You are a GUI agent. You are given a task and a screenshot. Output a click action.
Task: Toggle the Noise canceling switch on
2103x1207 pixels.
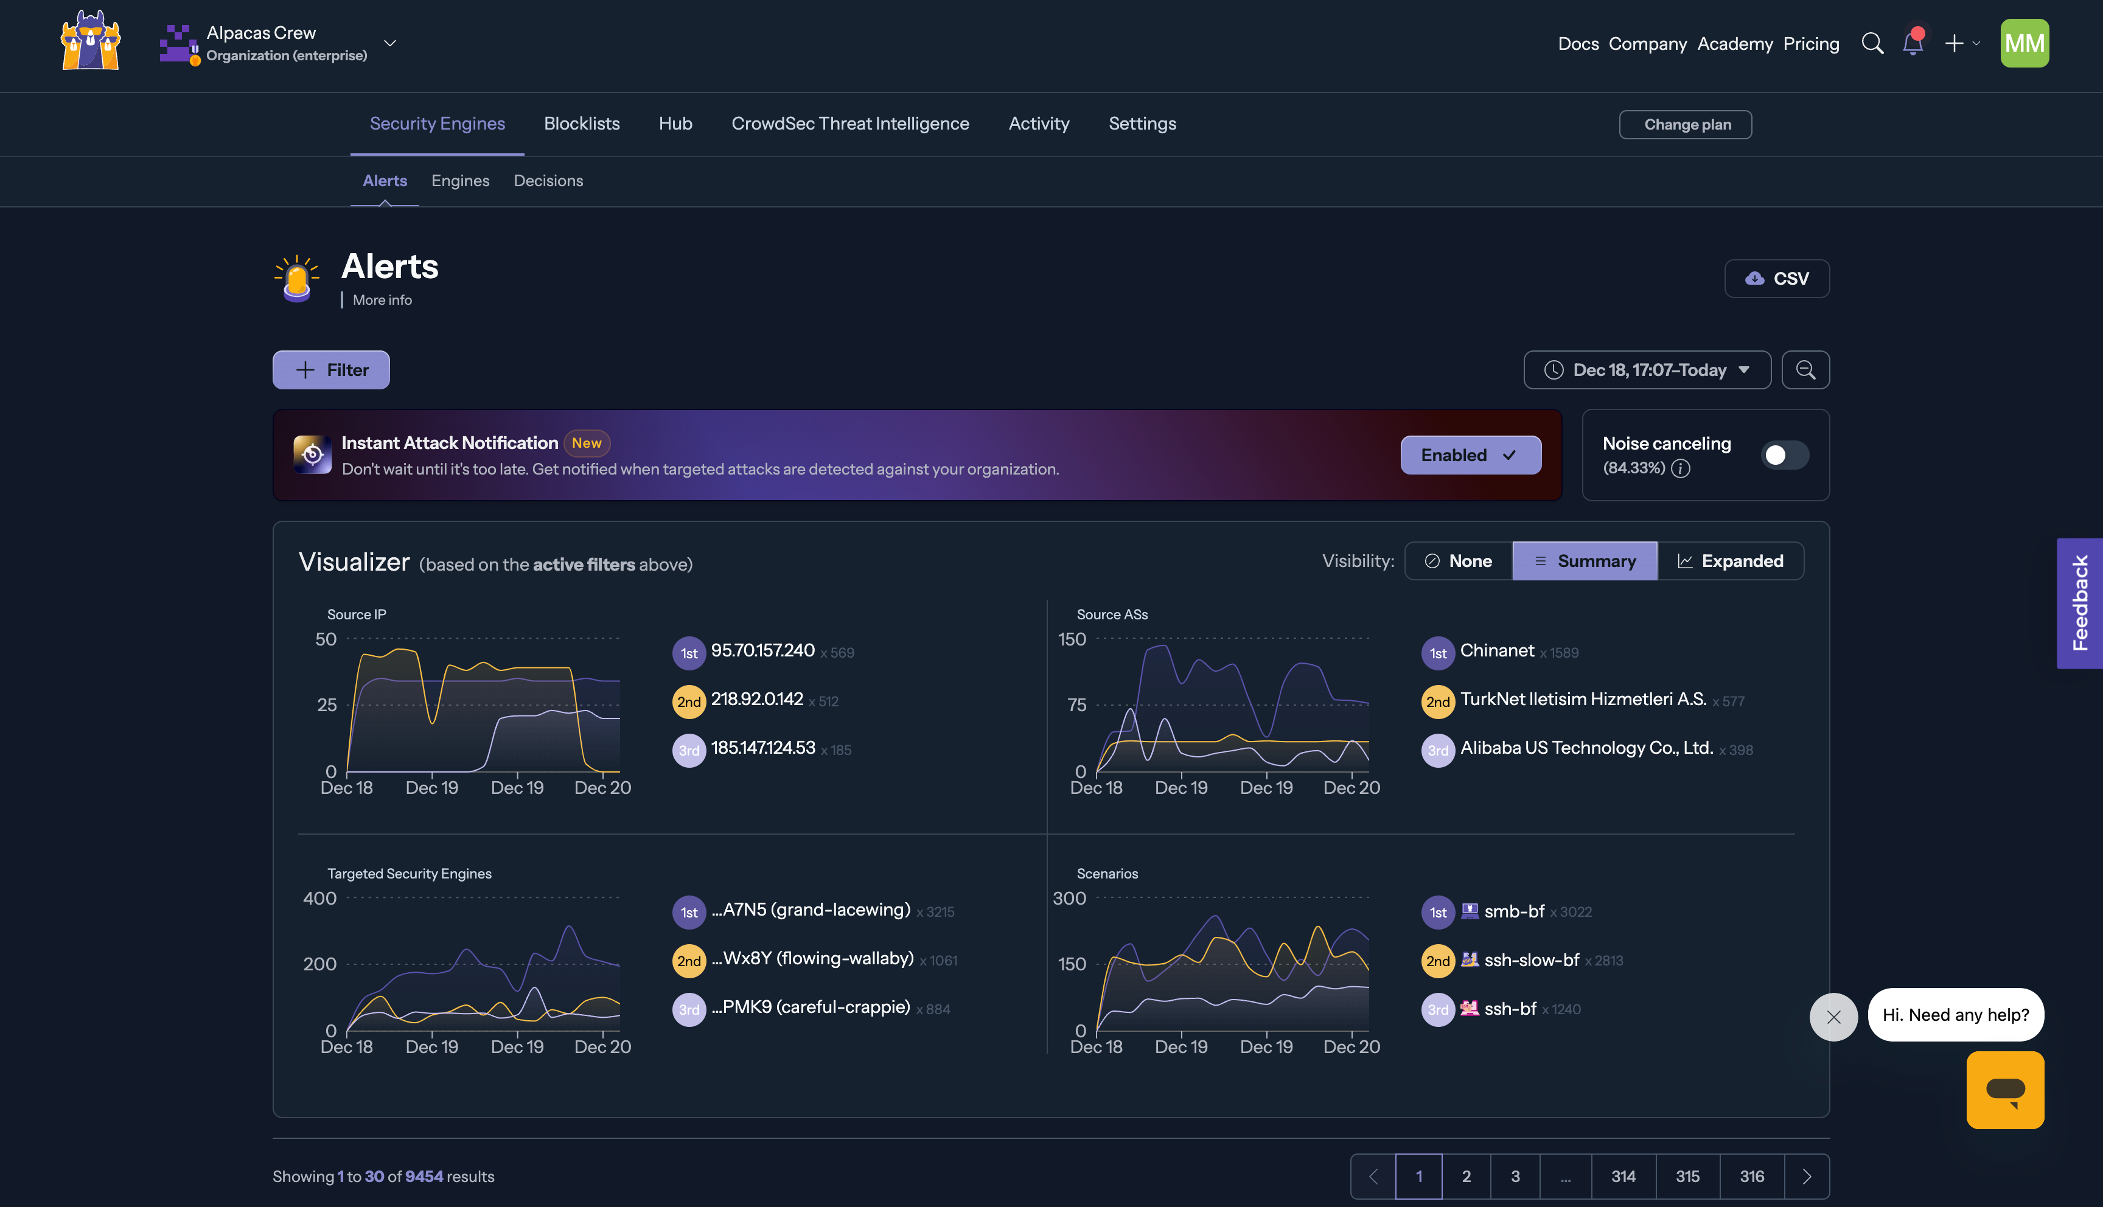(1784, 454)
